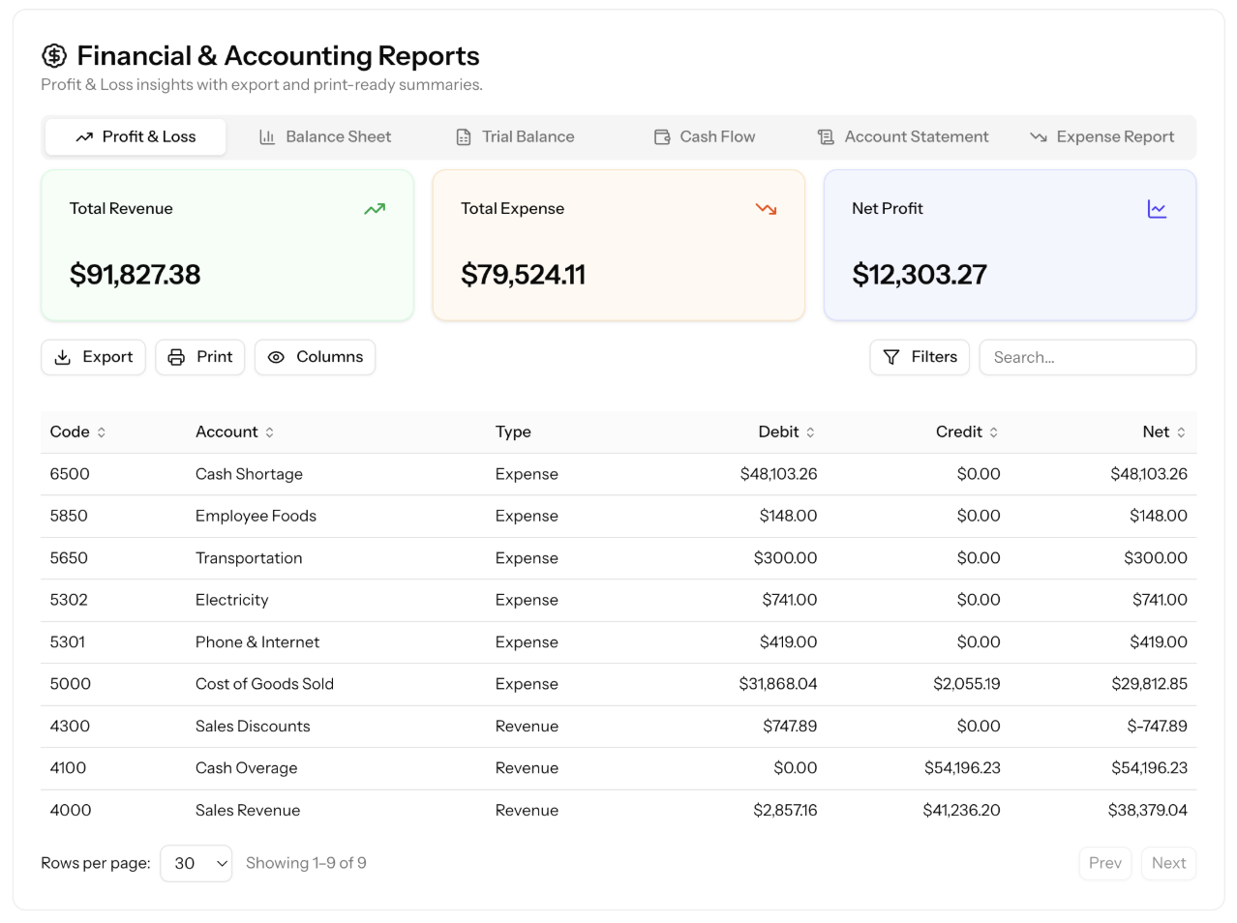Click the red trending-down icon in Total Expense
The width and height of the screenshot is (1237, 923).
(766, 209)
